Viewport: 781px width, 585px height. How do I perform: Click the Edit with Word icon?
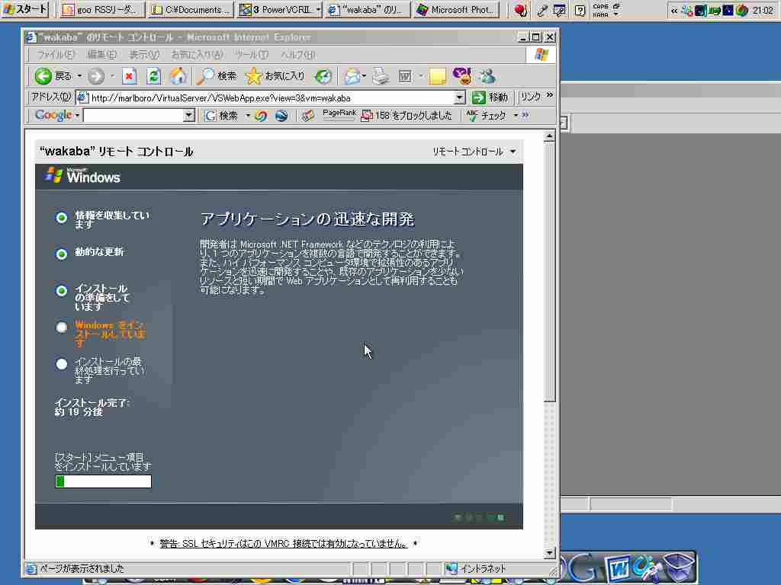(x=405, y=76)
